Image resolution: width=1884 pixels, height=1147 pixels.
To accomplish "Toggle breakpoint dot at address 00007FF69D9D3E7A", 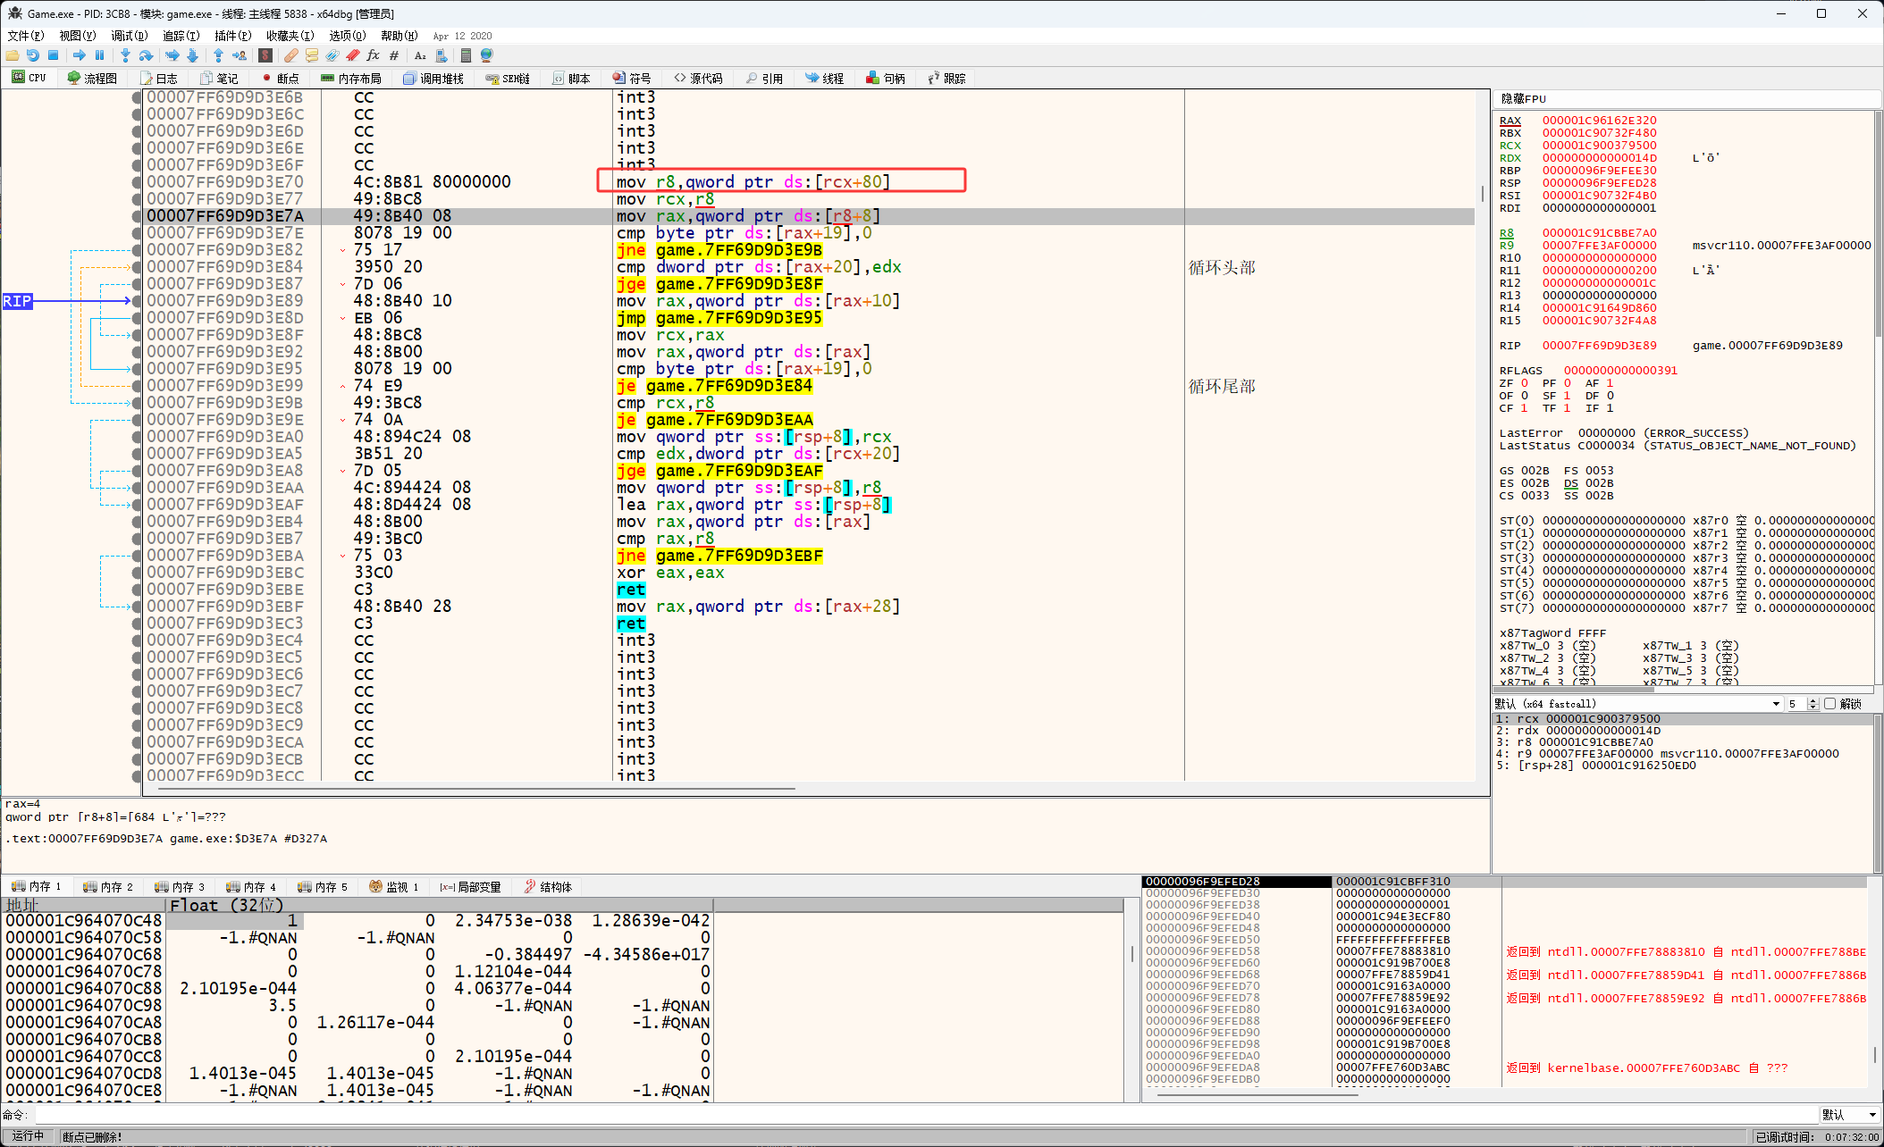I will tap(137, 216).
